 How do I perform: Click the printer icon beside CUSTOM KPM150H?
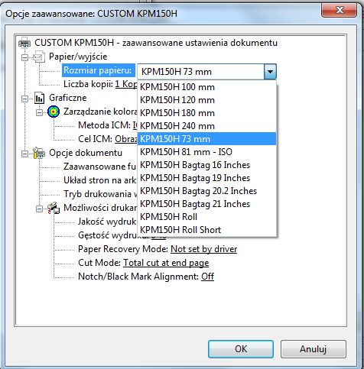24,43
